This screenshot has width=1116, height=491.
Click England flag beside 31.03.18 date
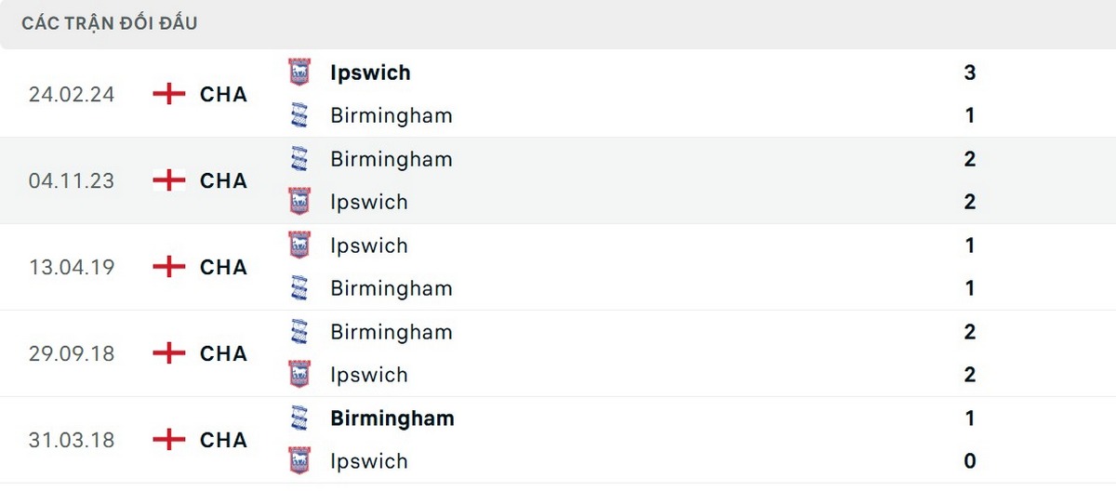pos(168,440)
